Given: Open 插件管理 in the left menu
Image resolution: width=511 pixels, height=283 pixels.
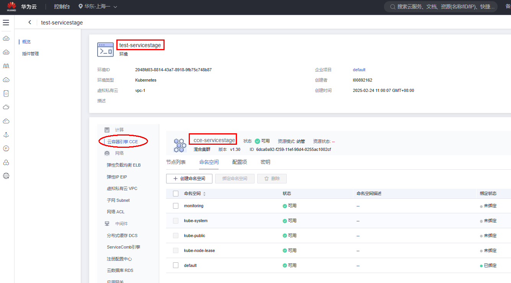Looking at the screenshot, I should [31, 54].
